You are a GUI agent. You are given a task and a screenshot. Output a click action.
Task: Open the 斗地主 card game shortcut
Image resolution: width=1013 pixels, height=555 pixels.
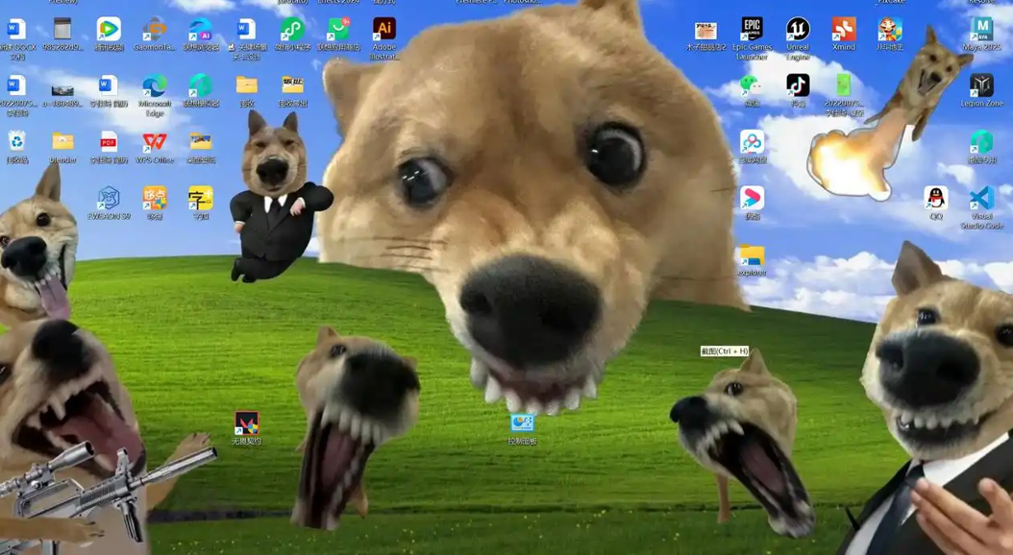click(x=890, y=29)
